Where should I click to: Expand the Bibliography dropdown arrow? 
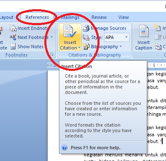[120, 46]
